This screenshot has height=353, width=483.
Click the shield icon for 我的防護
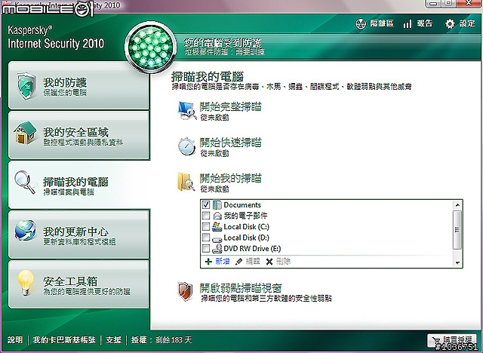tap(27, 86)
